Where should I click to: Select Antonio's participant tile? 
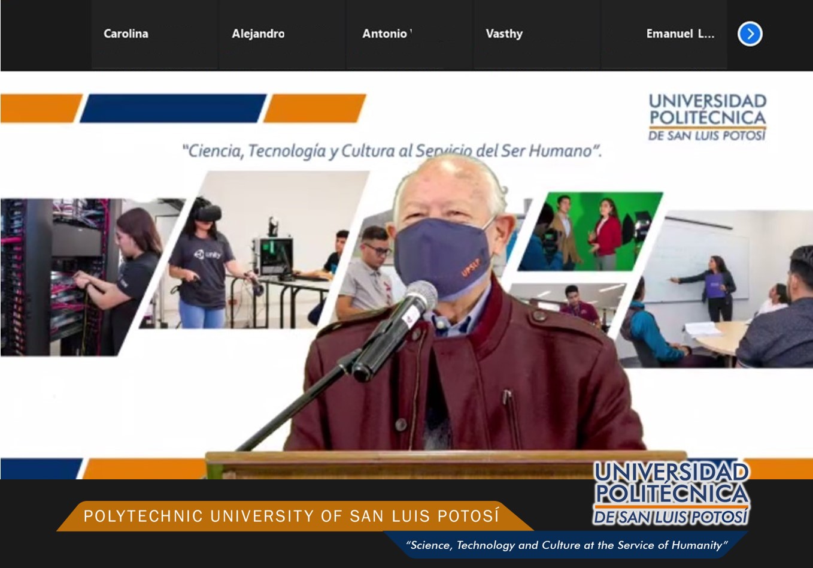(x=409, y=35)
